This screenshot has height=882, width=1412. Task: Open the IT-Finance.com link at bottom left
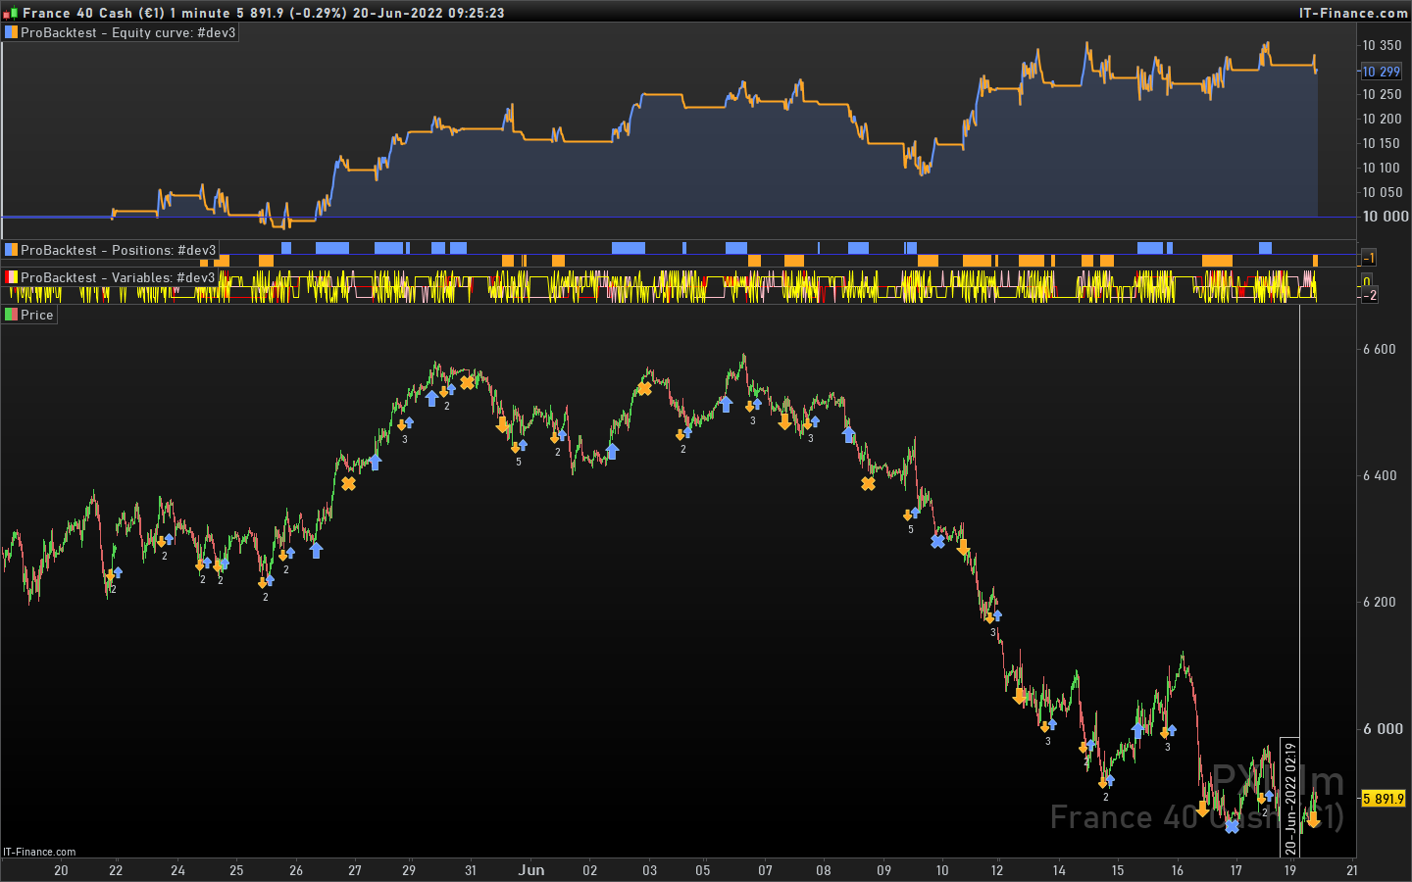39,852
